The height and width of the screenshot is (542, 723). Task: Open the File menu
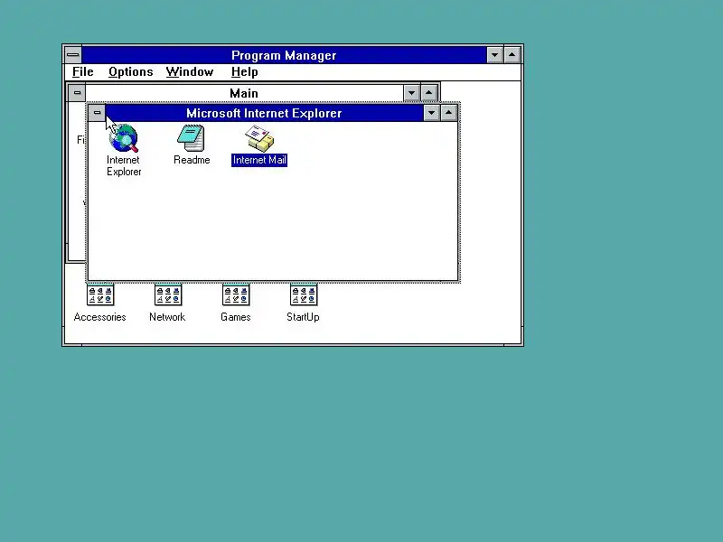pos(83,72)
